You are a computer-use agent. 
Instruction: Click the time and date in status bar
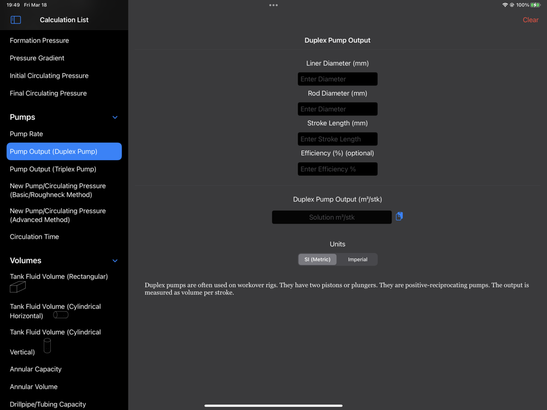click(26, 5)
